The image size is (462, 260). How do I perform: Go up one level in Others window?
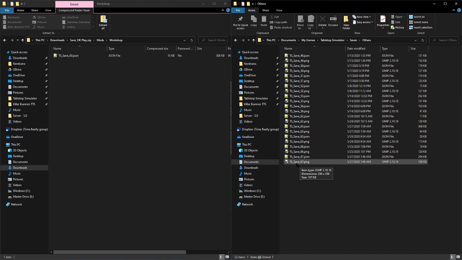(253, 40)
